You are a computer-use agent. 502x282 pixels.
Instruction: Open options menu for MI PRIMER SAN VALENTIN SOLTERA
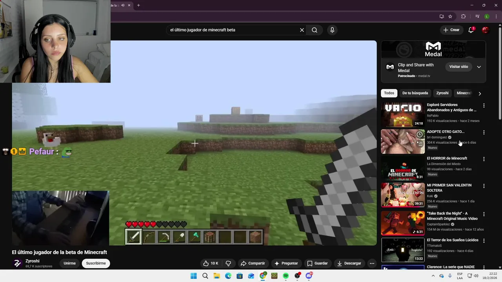click(x=484, y=186)
